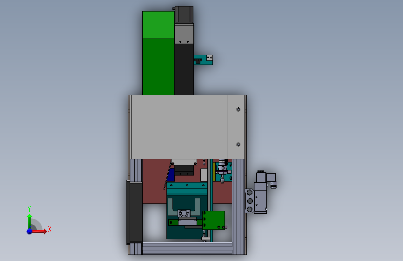Click the upper screw on the grey side plate
Image resolution: width=403 pixels, height=261 pixels.
click(238, 110)
